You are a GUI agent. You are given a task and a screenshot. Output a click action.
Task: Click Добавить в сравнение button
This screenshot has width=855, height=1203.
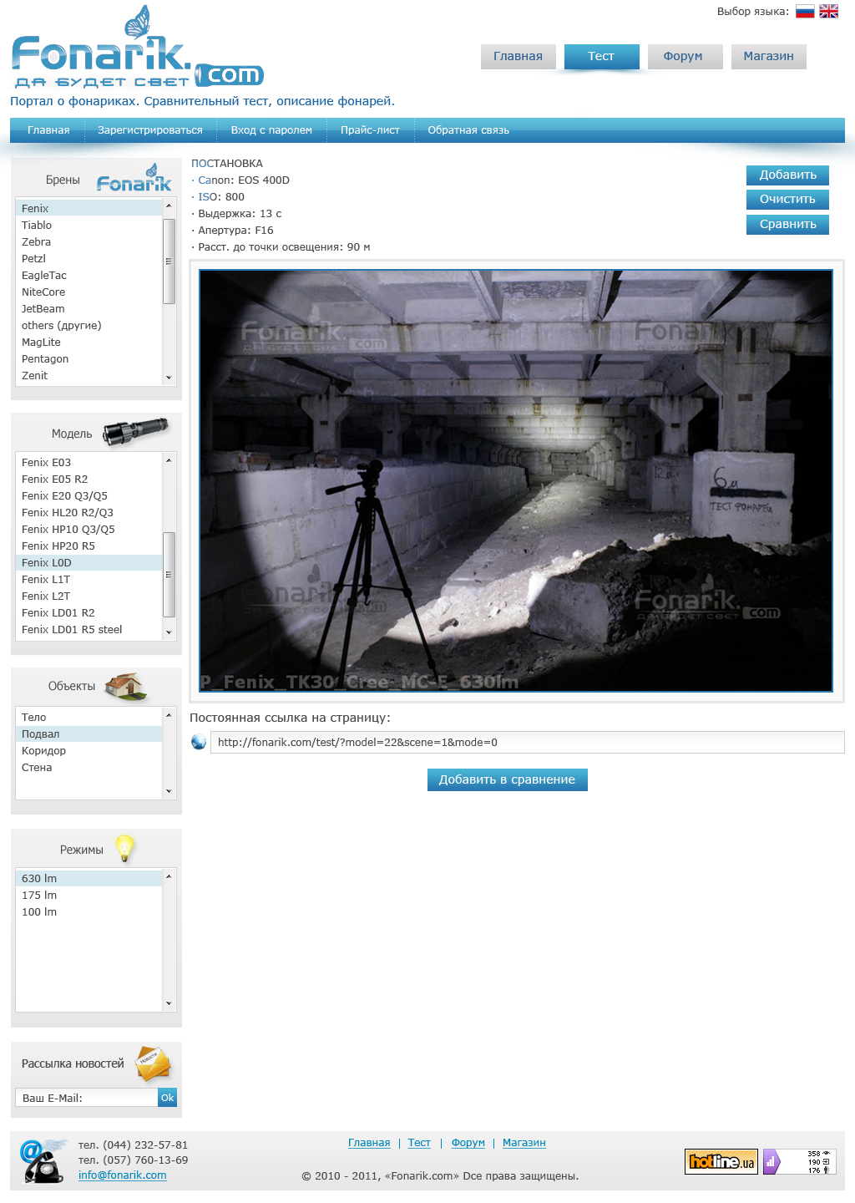click(x=507, y=779)
